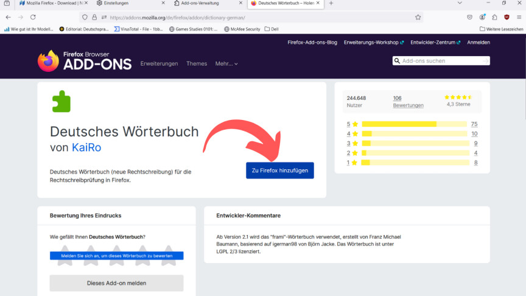526x296 pixels.
Task: Close the Add-ons-Verwaltung tab
Action: (240, 3)
